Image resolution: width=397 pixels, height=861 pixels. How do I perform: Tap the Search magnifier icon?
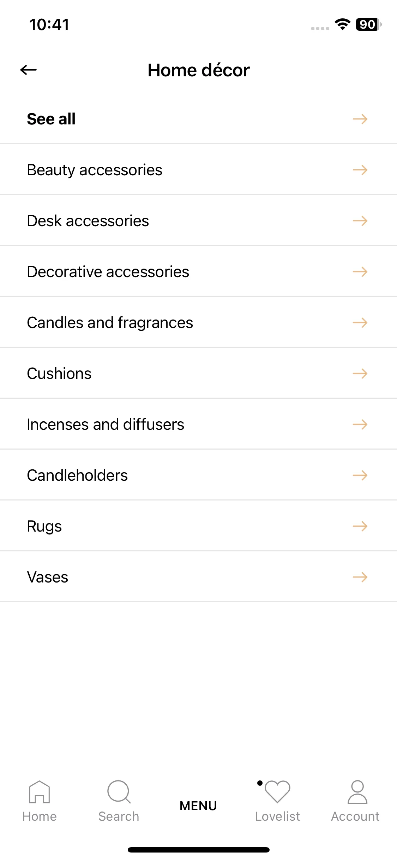(119, 792)
